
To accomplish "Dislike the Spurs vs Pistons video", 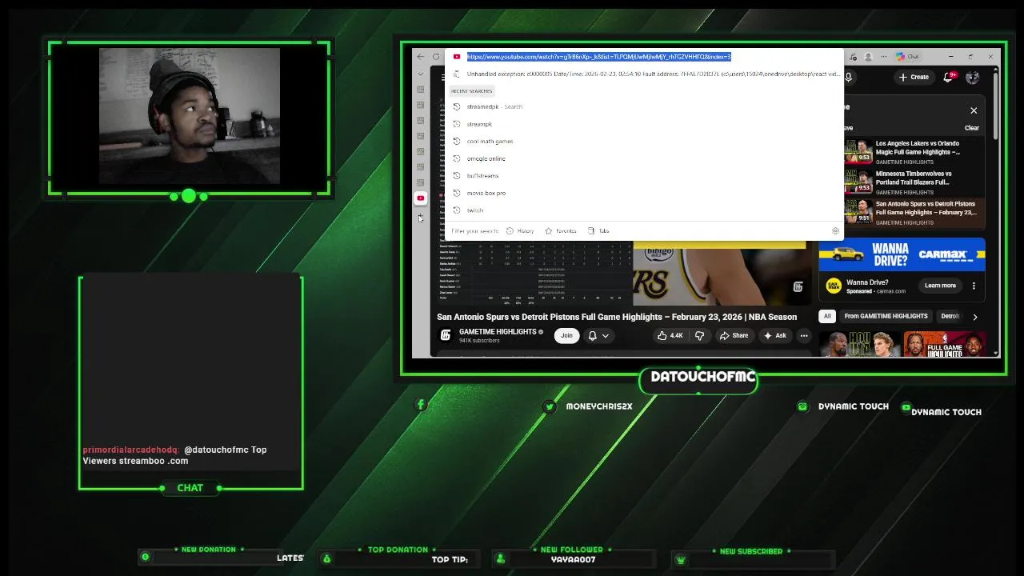I will [700, 335].
